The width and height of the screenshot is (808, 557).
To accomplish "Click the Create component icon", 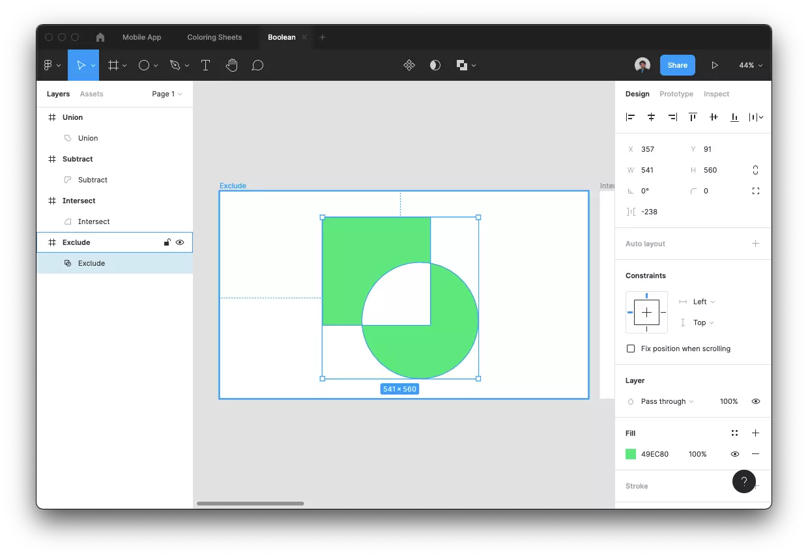I will [x=409, y=65].
